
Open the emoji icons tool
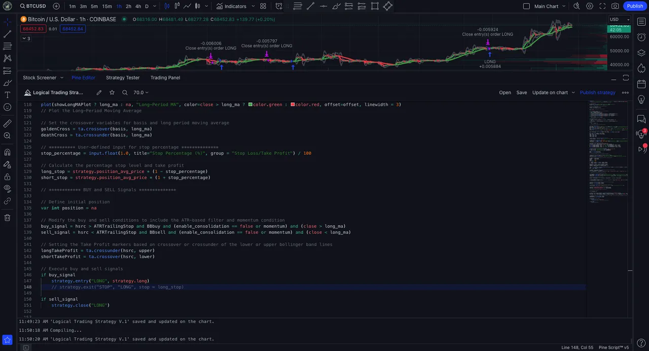(7, 107)
